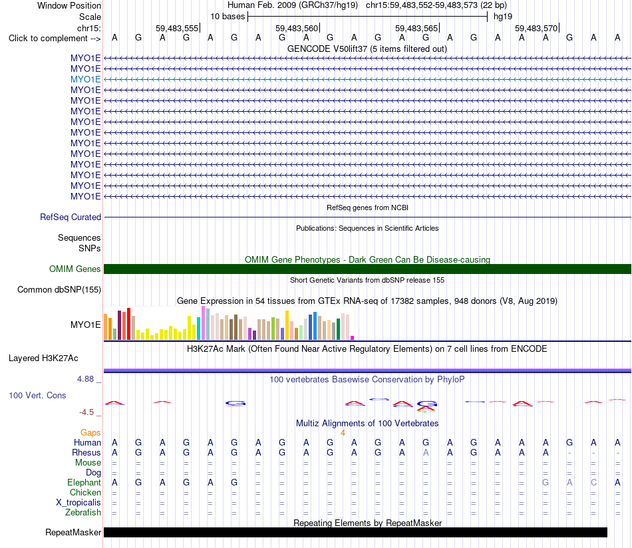The image size is (632, 548).
Task: Click the Window Position label
Action: [69, 5]
